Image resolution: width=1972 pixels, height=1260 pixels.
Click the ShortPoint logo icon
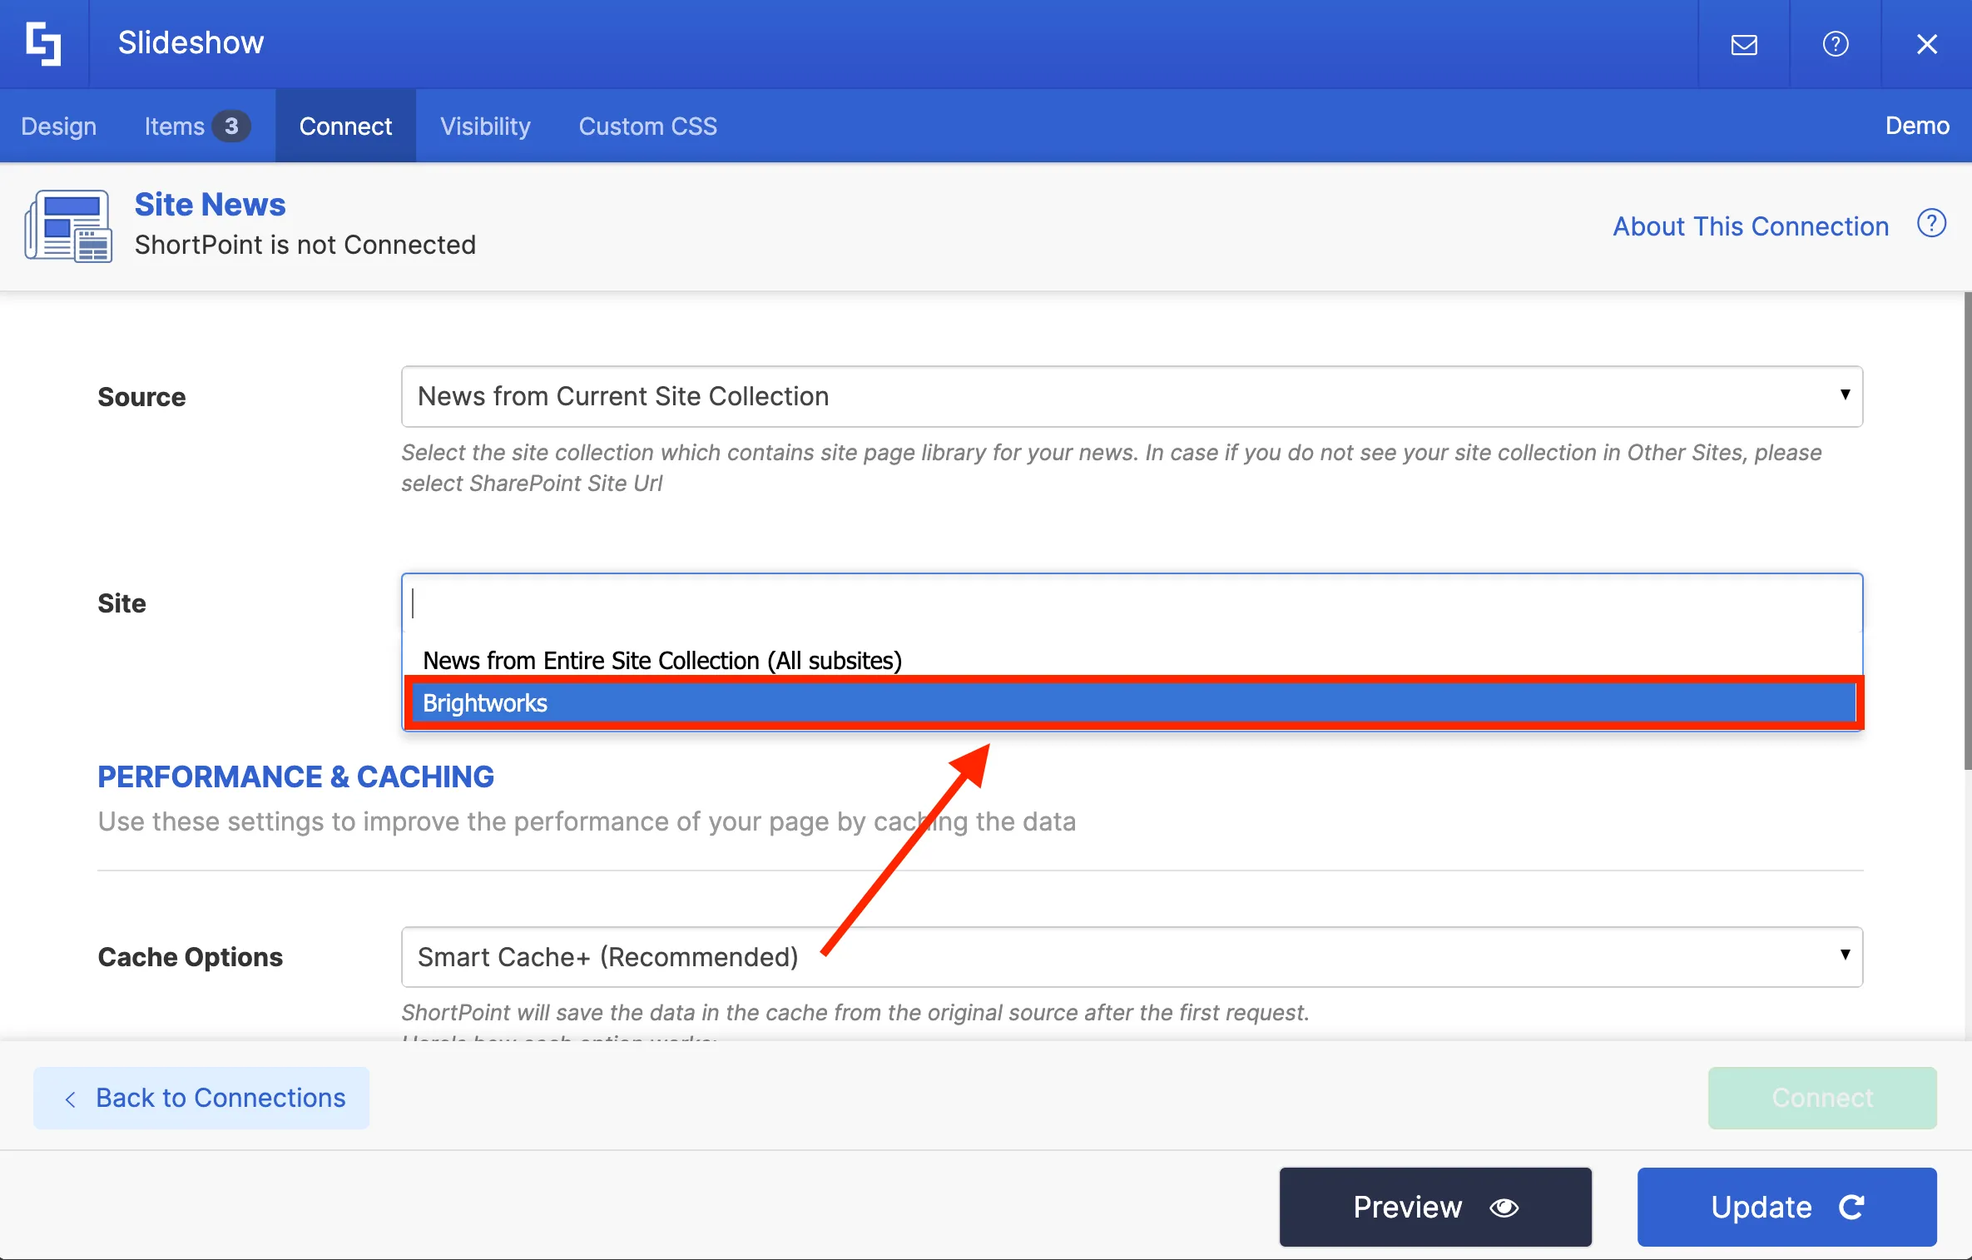point(43,43)
